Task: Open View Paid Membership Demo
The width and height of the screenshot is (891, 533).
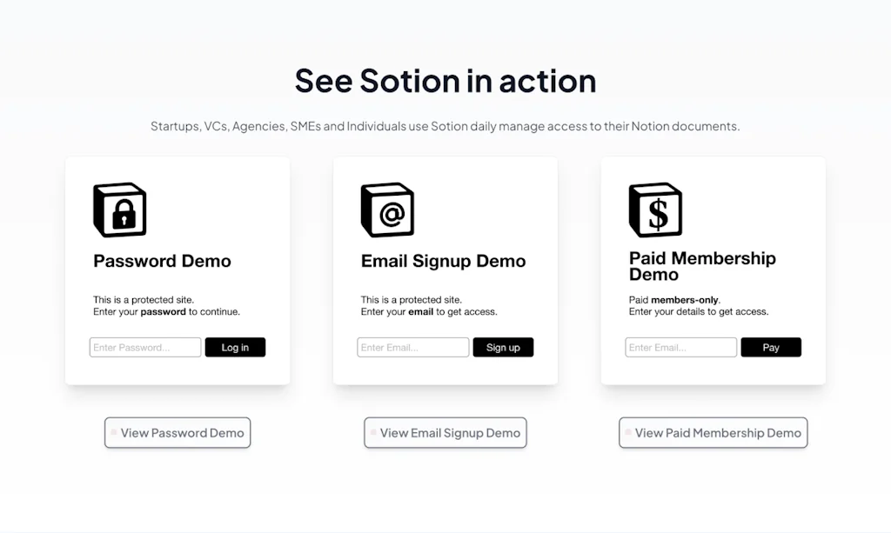Action: [713, 432]
